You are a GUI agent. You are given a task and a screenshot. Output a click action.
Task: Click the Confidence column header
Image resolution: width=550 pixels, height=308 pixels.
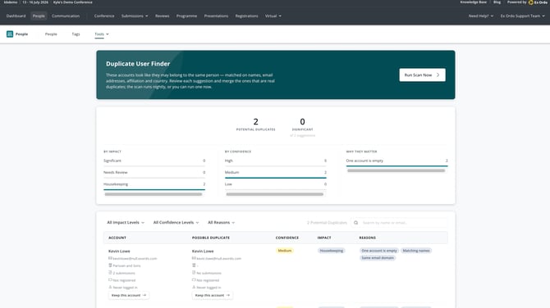point(287,238)
